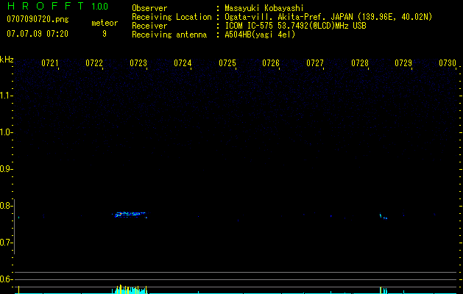The height and width of the screenshot is (294, 463).
Task: Click the long meteor echo near 0723
Action: (x=130, y=215)
